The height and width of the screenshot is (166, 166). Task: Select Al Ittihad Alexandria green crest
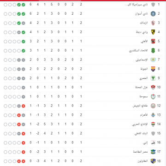(x=153, y=51)
